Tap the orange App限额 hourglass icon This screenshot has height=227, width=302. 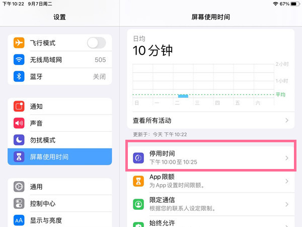138,181
